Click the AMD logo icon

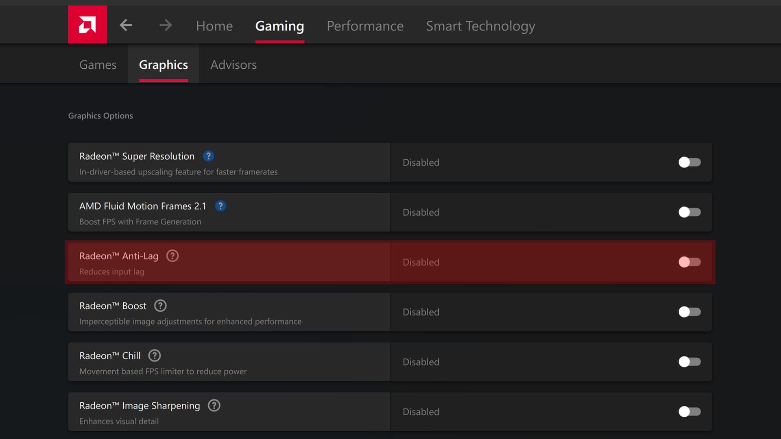tap(87, 24)
